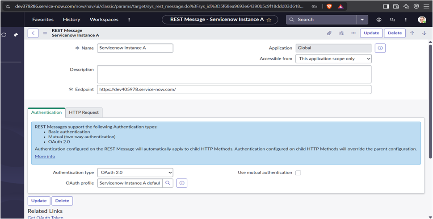Toggle the browser sidebar panel icon
Viewport: 433px width, 219px height.
pos(386,6)
